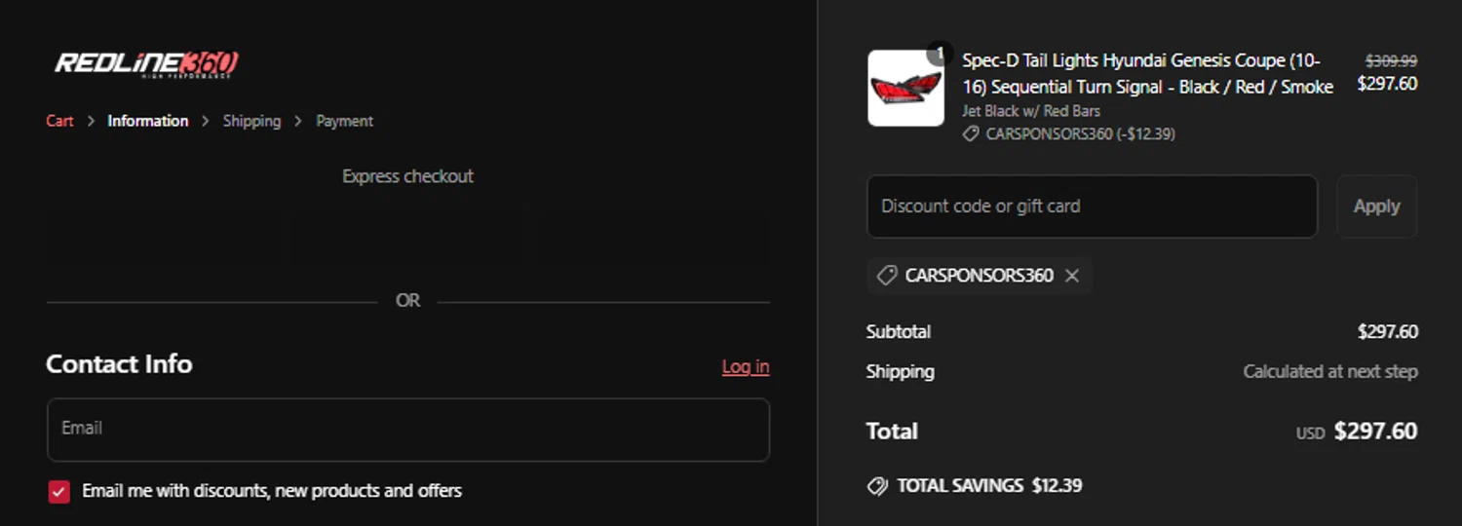Click the chevron arrow after Cart
Image resolution: width=1462 pixels, height=526 pixels.
(91, 121)
